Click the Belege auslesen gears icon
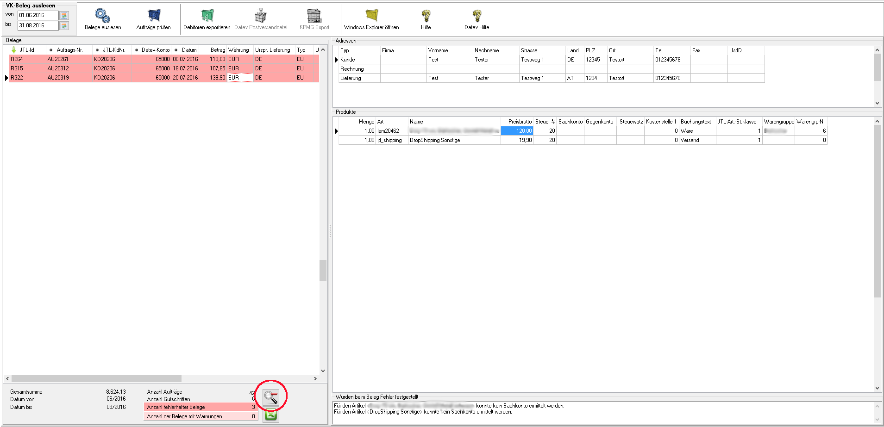The image size is (884, 427). [102, 16]
